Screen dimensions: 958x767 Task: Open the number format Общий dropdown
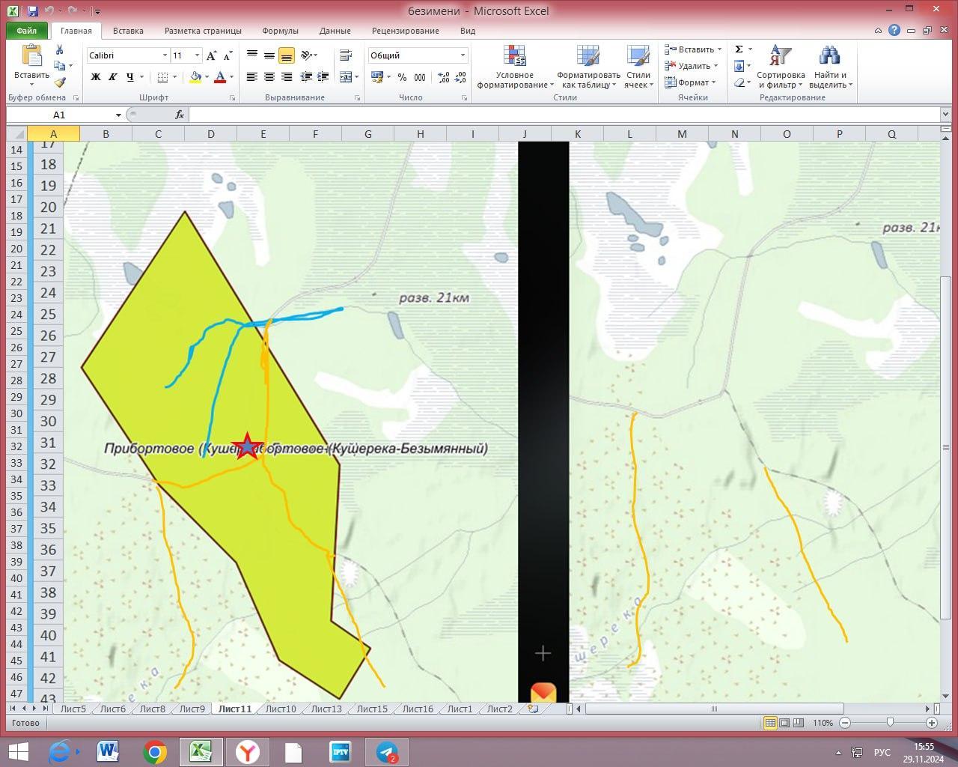coord(463,55)
